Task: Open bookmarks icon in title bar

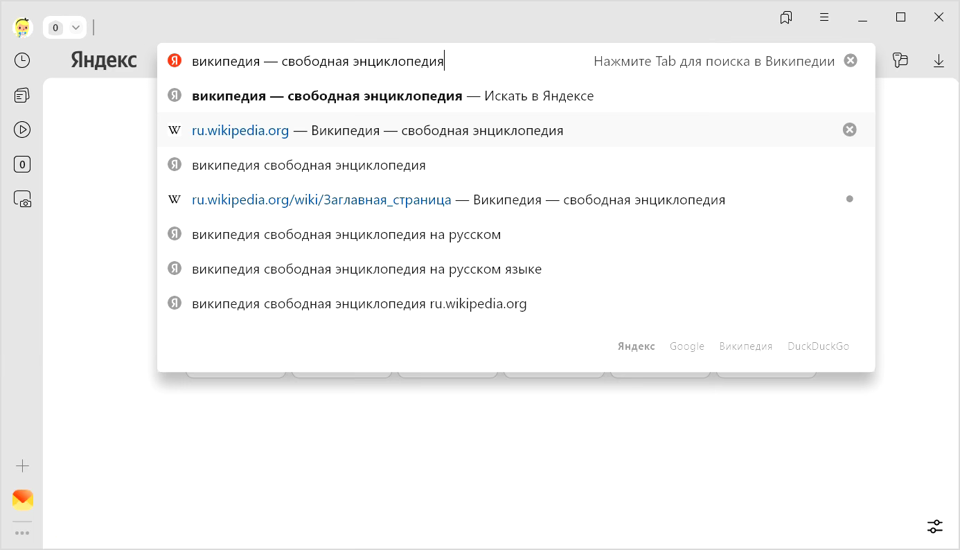Action: pos(785,17)
